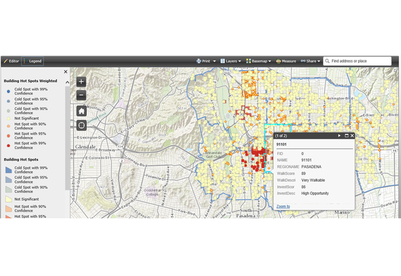Open the Share dropdown
Image resolution: width=401 pixels, height=276 pixels.
point(310,61)
